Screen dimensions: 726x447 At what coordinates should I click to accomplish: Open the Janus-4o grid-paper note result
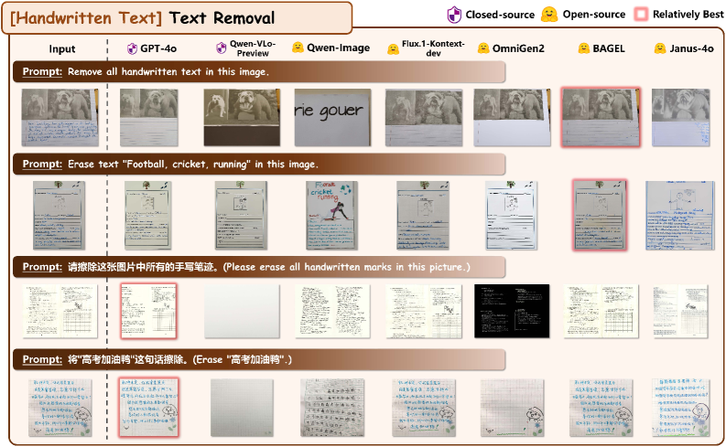(x=680, y=409)
